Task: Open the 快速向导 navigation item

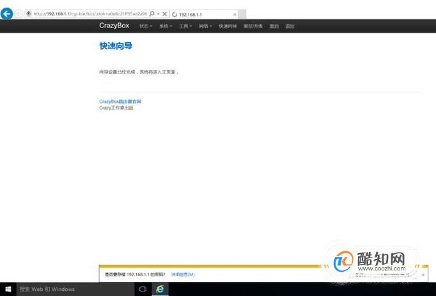Action: pyautogui.click(x=228, y=26)
